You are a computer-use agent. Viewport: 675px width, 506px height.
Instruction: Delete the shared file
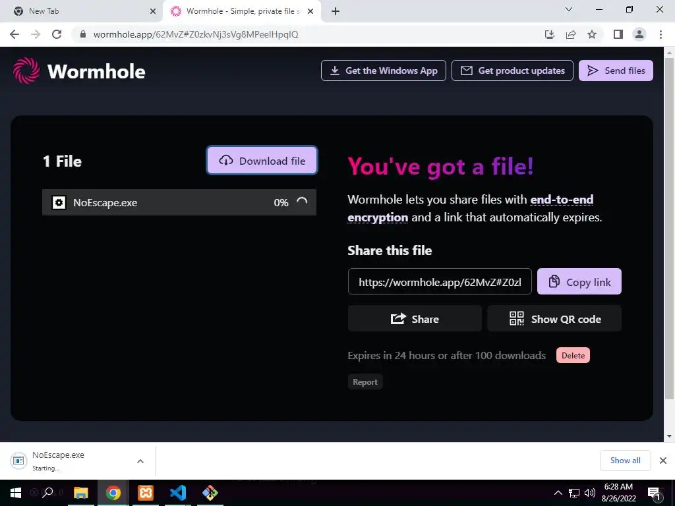tap(573, 355)
